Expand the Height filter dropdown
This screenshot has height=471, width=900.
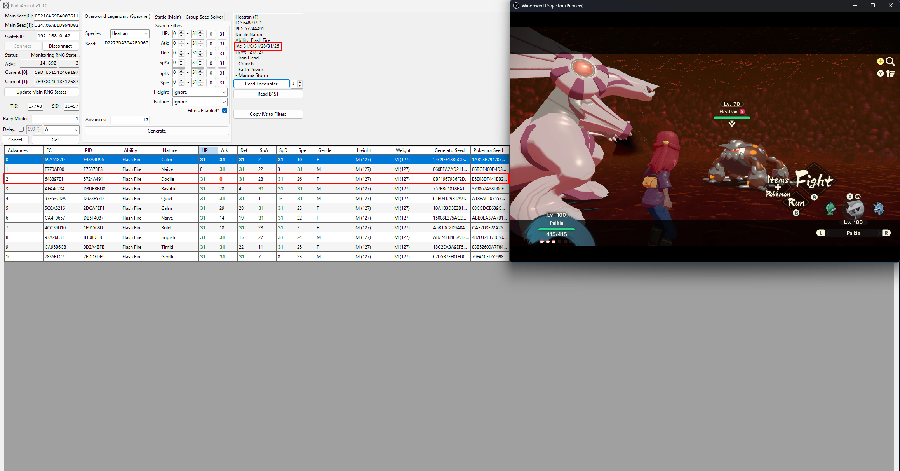coord(200,92)
